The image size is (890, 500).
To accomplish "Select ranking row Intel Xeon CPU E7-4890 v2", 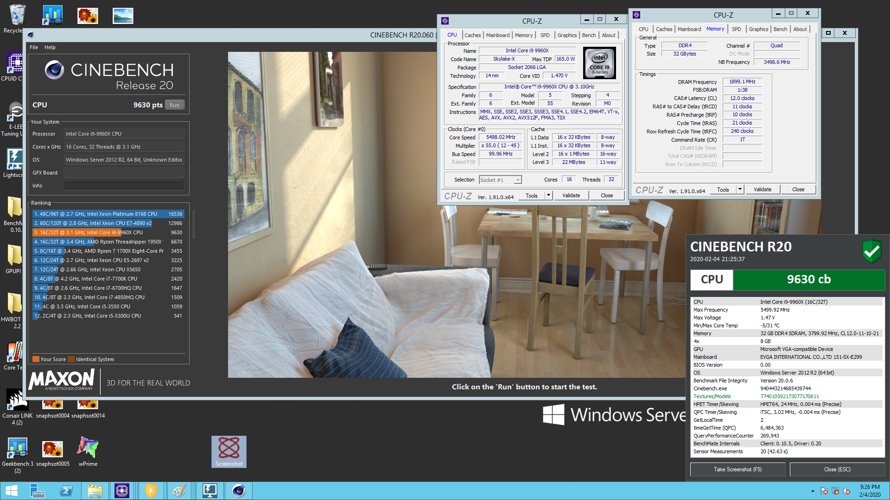I will pos(108,223).
